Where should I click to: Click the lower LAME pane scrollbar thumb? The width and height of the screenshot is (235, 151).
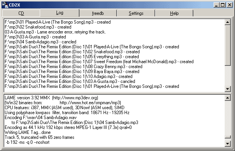click(227, 137)
